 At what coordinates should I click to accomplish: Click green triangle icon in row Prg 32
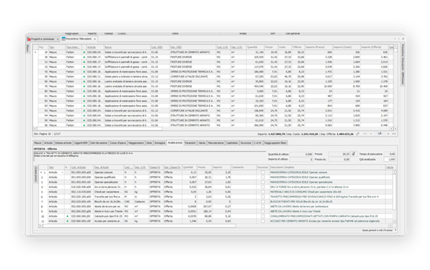coord(84,66)
